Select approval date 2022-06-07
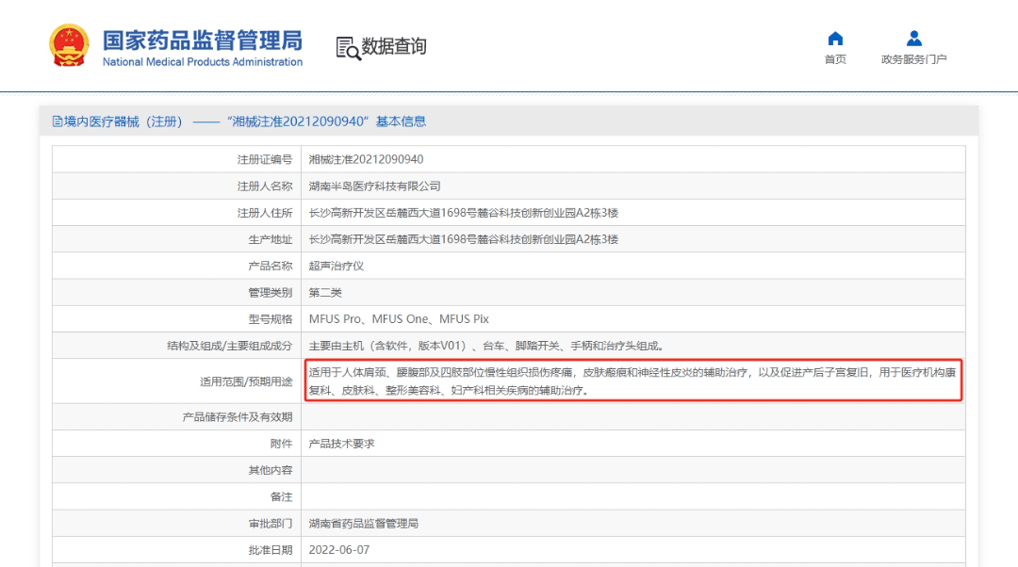 pos(339,550)
